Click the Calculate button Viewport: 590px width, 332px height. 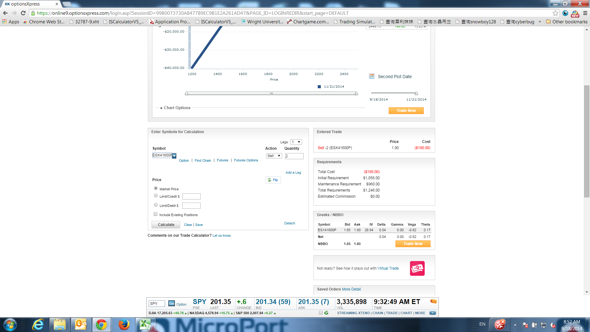coord(166,225)
